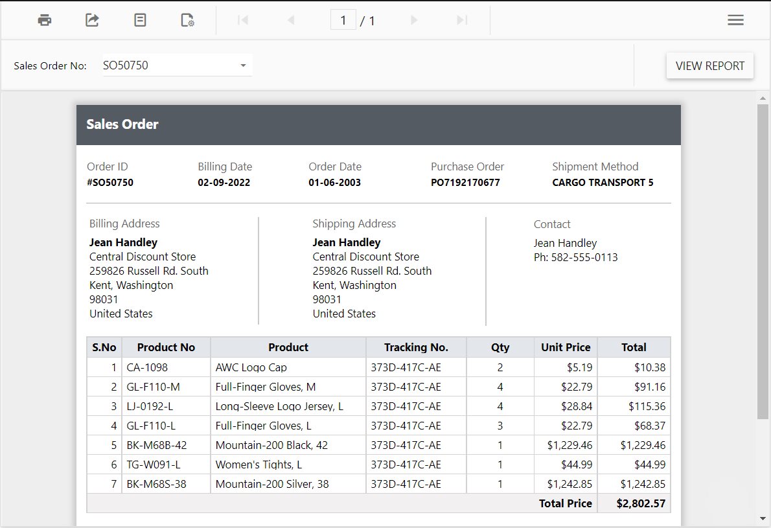This screenshot has height=528, width=771.
Task: Go to the next page
Action: [414, 20]
